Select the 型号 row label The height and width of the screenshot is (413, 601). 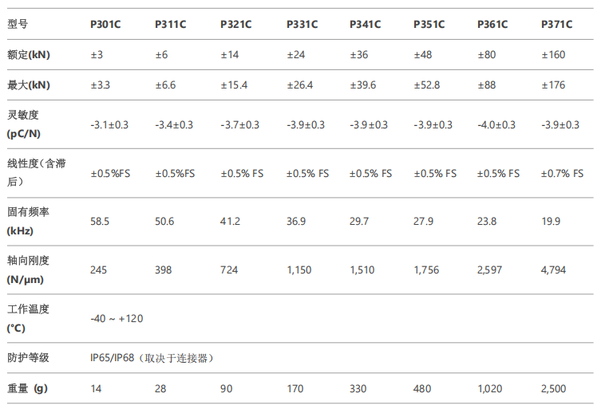[18, 24]
